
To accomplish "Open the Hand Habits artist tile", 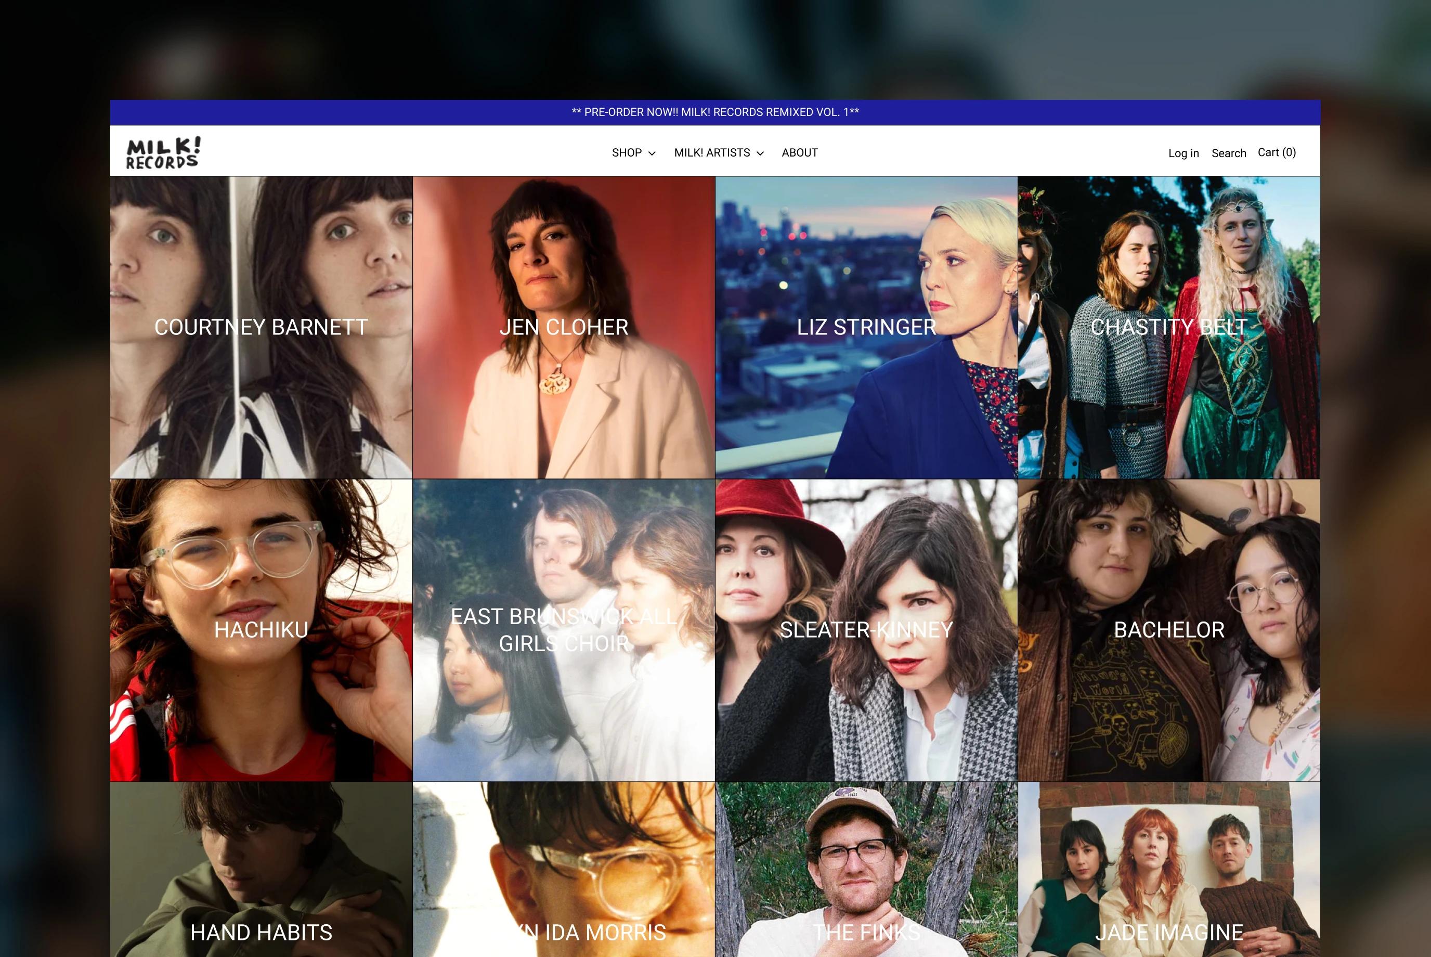I will 261,885.
